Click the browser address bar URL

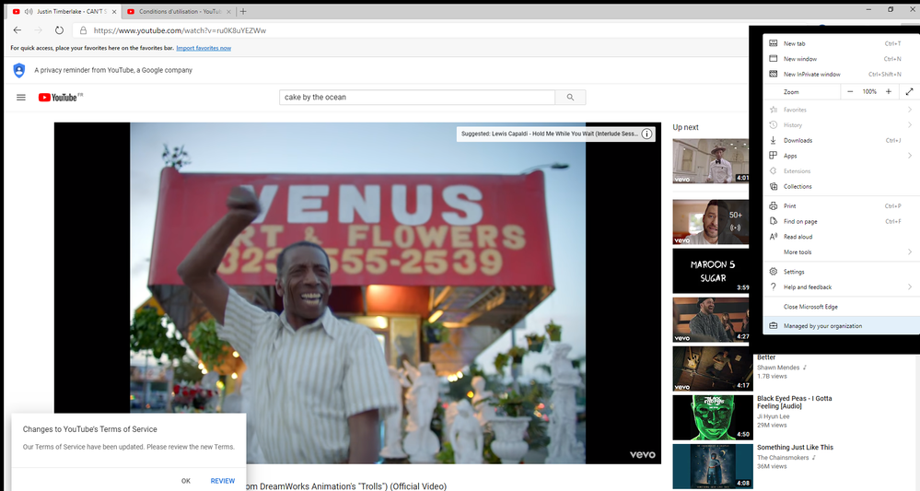coord(180,30)
